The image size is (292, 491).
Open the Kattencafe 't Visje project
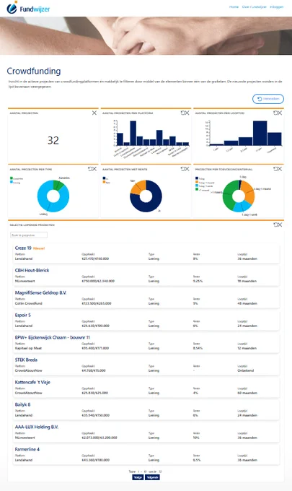click(x=32, y=383)
